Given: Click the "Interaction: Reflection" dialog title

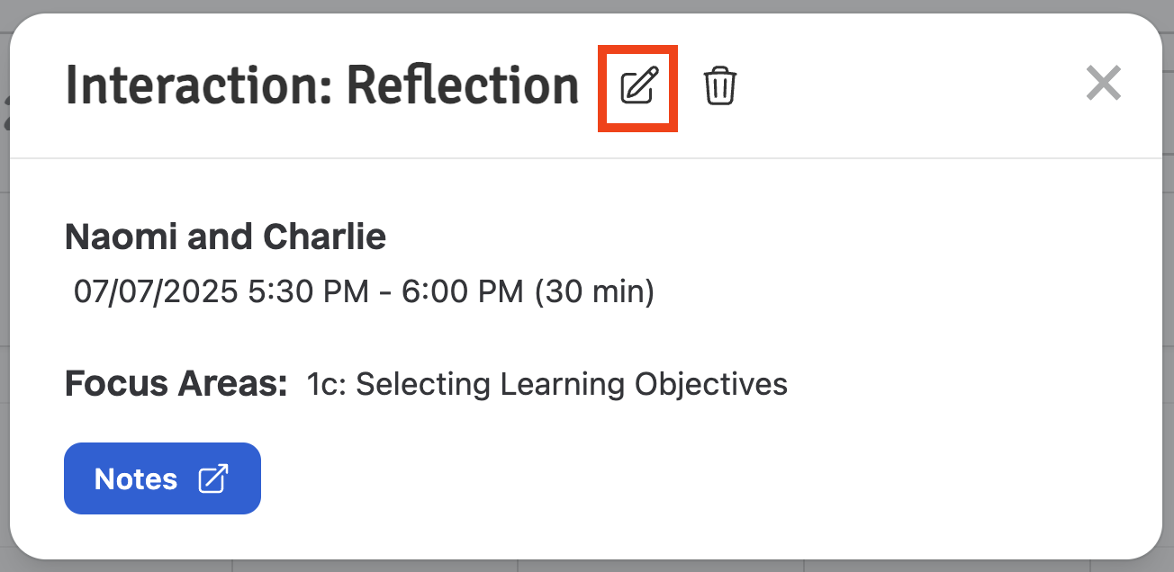Looking at the screenshot, I should coord(322,86).
